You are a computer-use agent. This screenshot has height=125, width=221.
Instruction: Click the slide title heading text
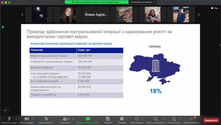(x=99, y=34)
